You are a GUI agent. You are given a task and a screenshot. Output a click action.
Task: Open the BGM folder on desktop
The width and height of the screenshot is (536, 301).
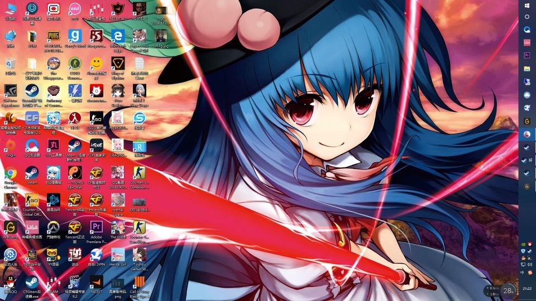click(32, 38)
